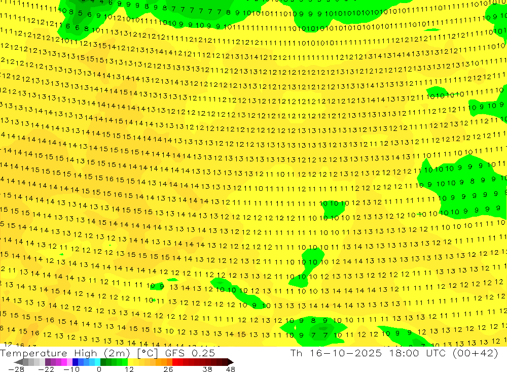
Task: Click the '-22' legend scale label
Action: [x=46, y=369]
